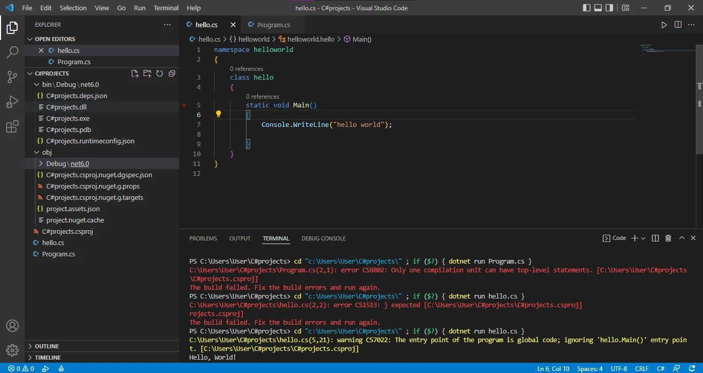Kill the terminal with trash icon
This screenshot has width=703, height=373.
[668, 238]
